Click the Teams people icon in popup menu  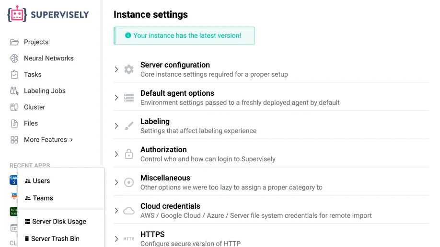[x=27, y=198]
